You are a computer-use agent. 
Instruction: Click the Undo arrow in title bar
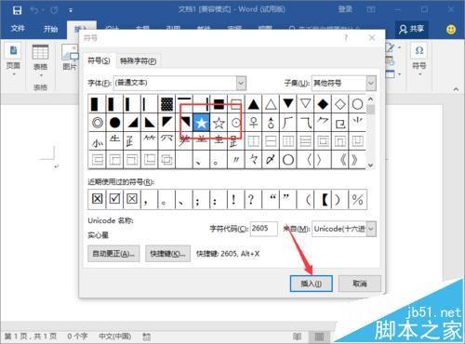click(34, 10)
